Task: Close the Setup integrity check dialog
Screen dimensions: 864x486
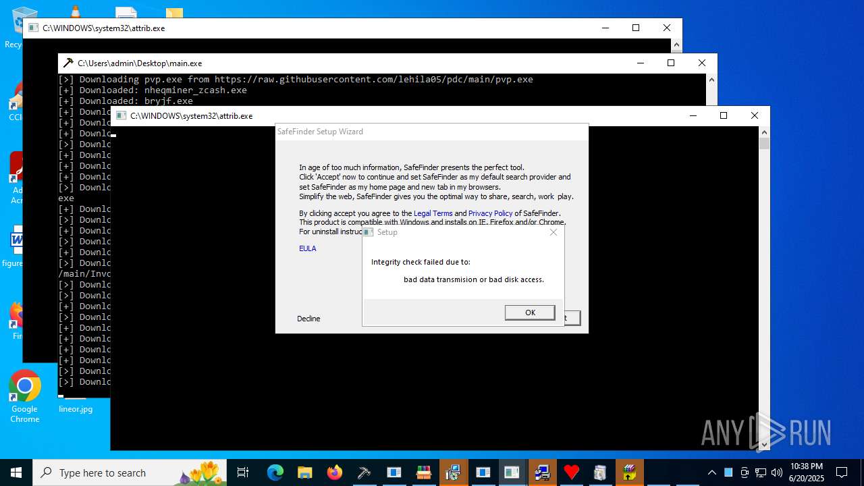Action: click(553, 232)
